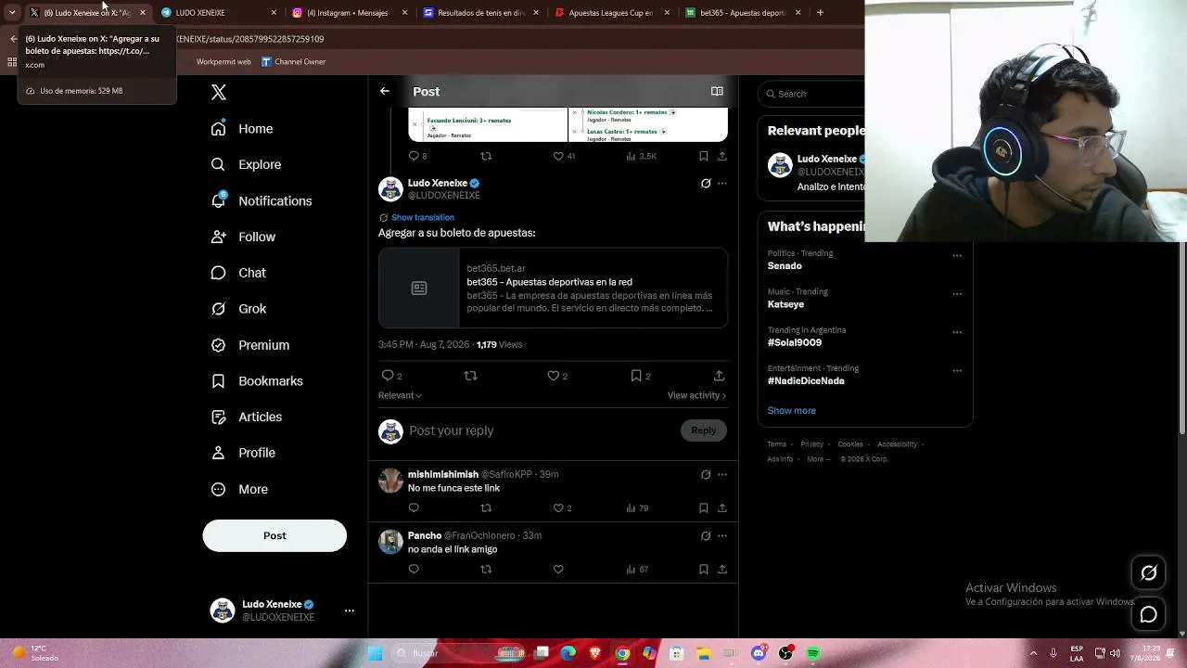This screenshot has width=1187, height=668.
Task: Open Chat in the sidebar
Action: (x=238, y=273)
